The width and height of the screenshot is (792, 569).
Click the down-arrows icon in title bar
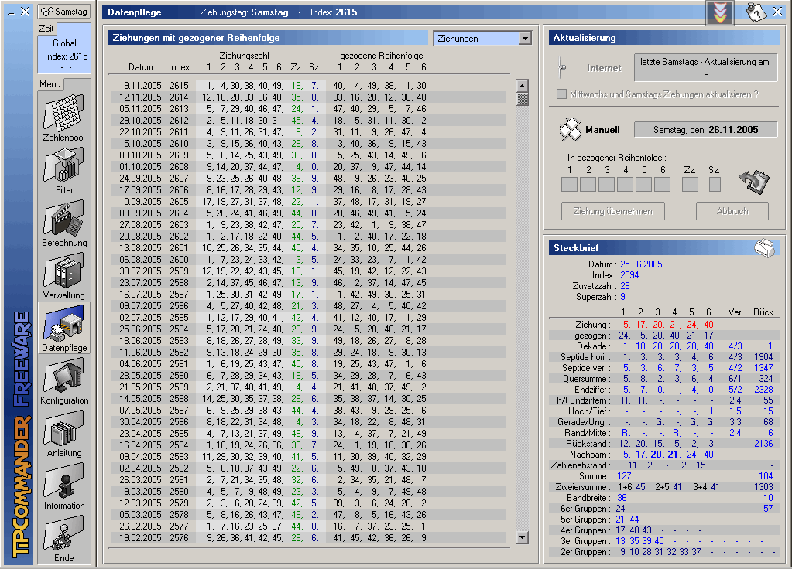(720, 12)
